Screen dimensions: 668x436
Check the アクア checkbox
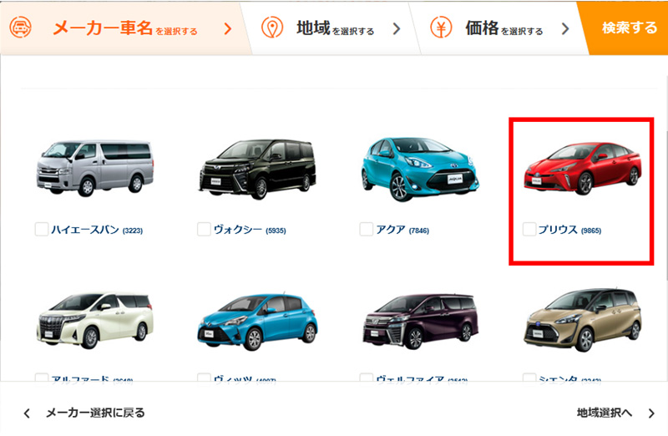(x=366, y=229)
